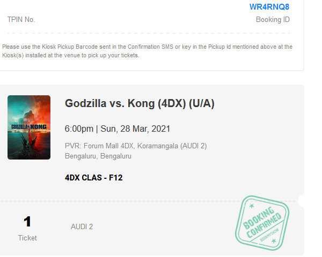Open the PVR Forum Mall 4DX venue line

pyautogui.click(x=135, y=146)
